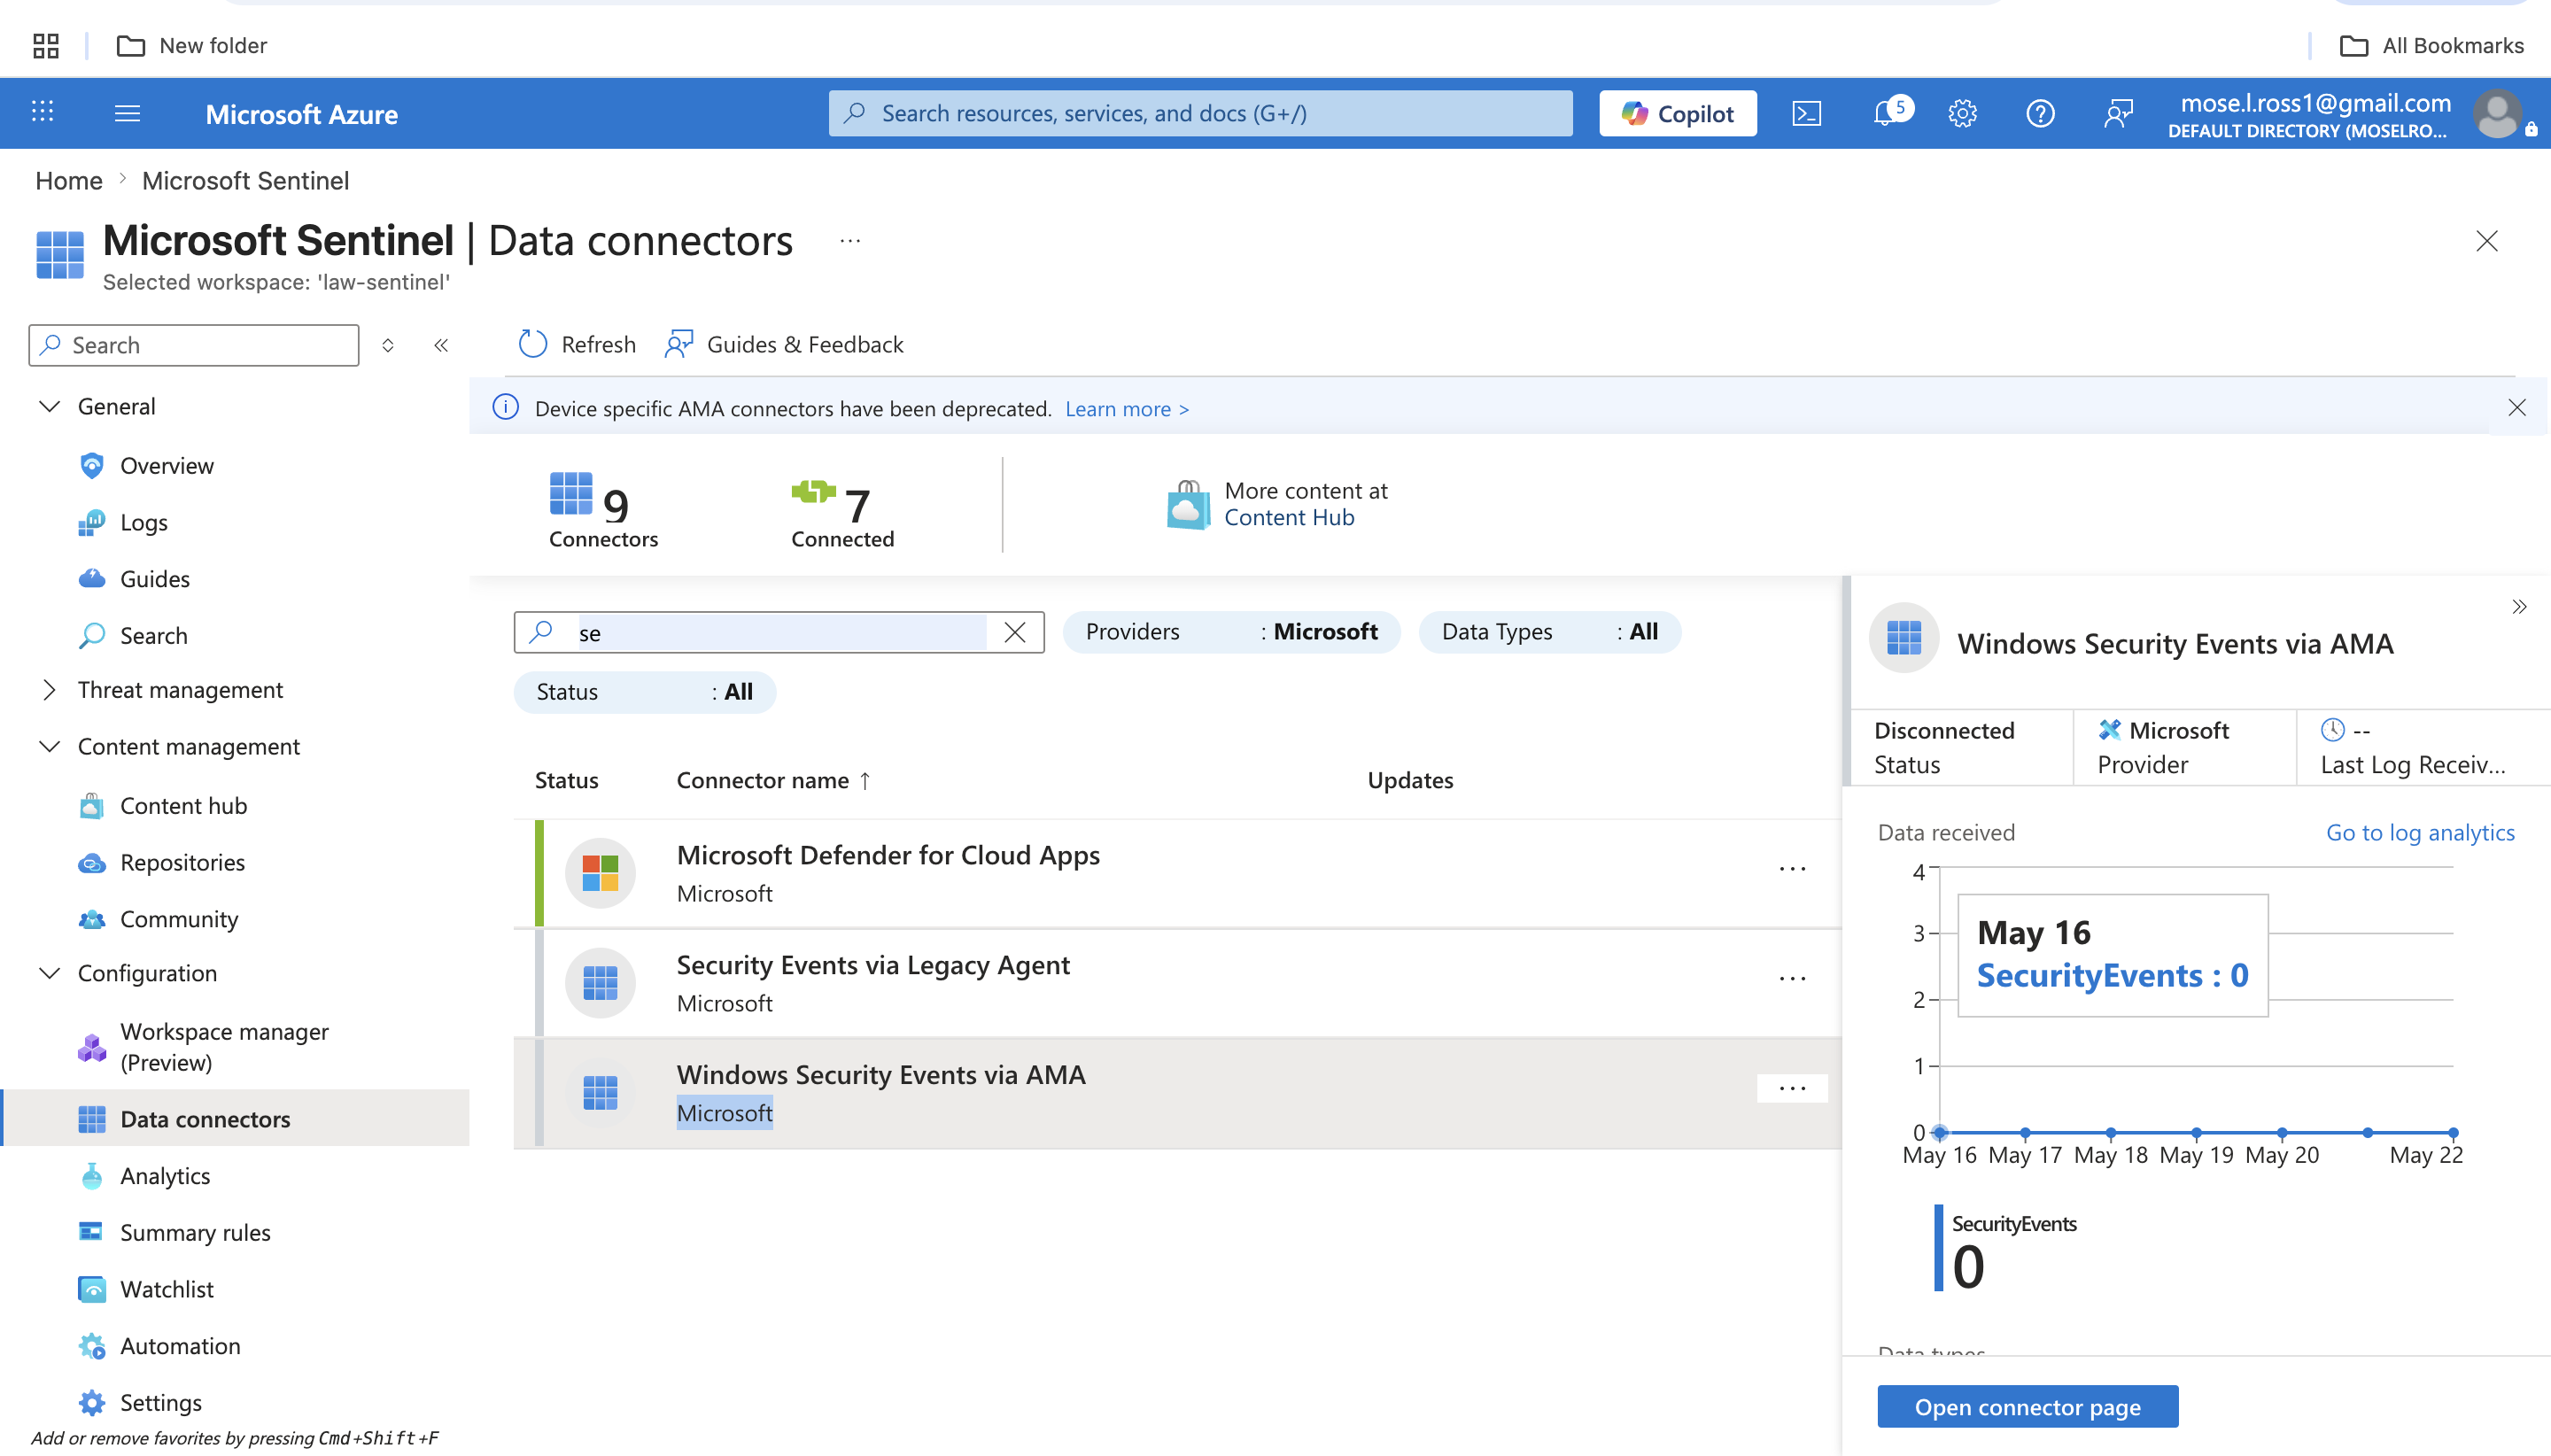Go to Home breadcrumb
The image size is (2551, 1456).
point(69,181)
